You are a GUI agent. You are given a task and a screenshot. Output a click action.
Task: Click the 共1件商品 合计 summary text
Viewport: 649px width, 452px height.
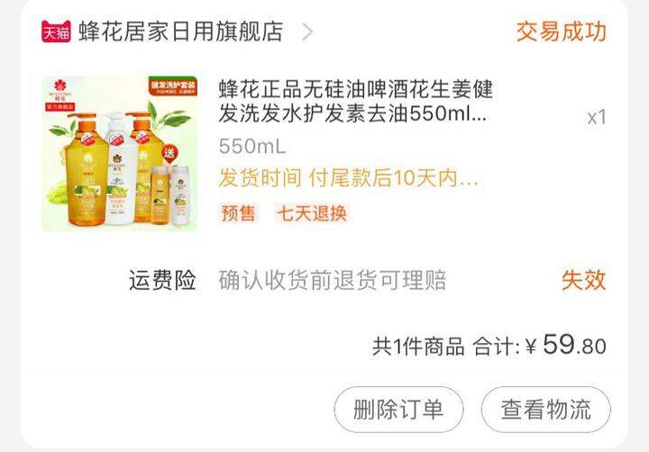pos(445,347)
